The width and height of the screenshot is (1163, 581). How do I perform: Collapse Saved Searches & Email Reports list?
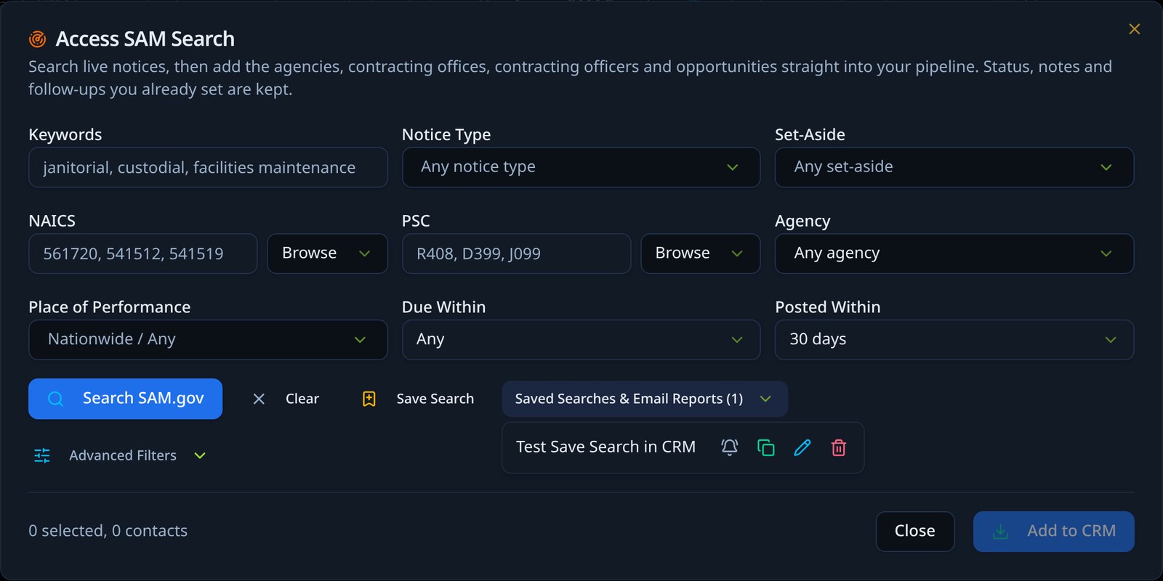(644, 399)
